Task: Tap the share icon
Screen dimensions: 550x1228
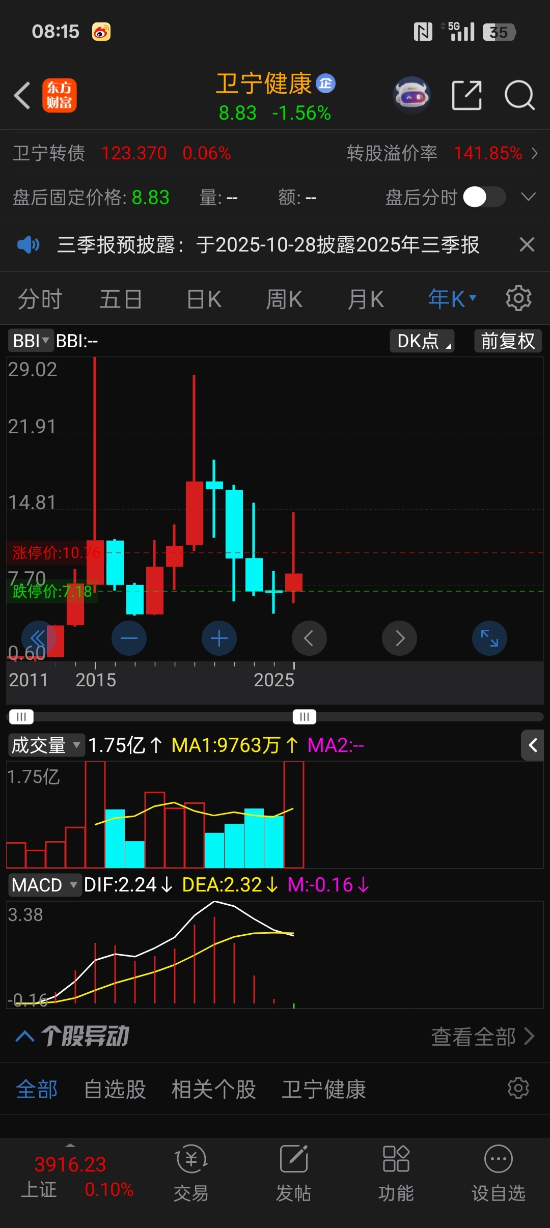Action: (467, 95)
